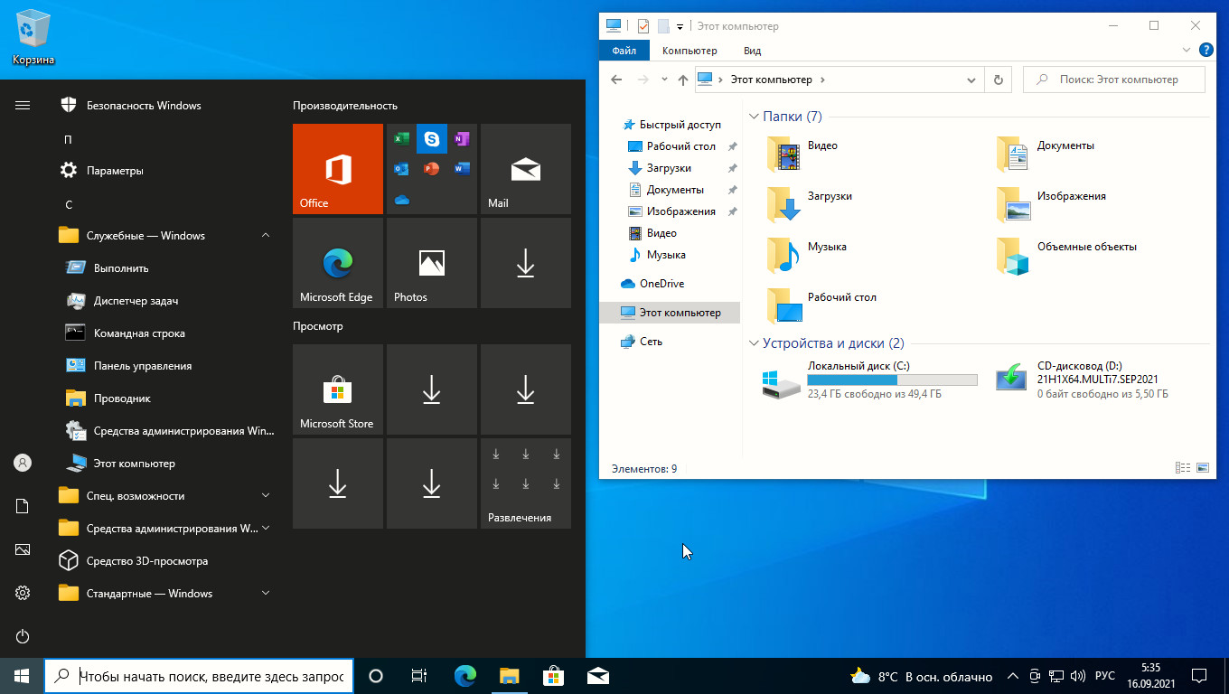Collapse the Папки (7) group

pos(754,117)
